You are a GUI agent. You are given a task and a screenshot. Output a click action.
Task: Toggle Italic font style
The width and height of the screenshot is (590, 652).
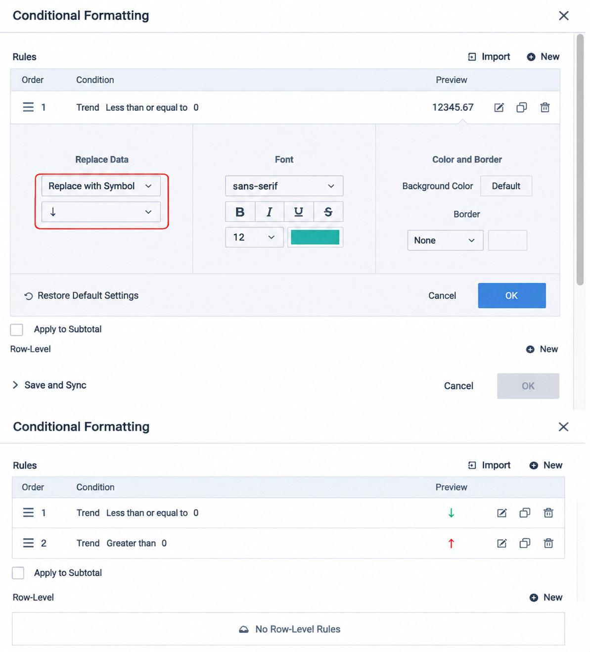tap(270, 212)
